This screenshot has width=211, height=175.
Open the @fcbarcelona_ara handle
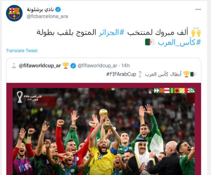[47, 16]
